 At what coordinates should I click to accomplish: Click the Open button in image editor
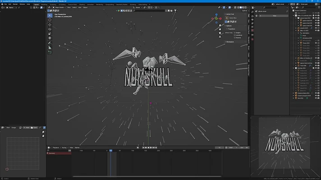click(x=34, y=127)
